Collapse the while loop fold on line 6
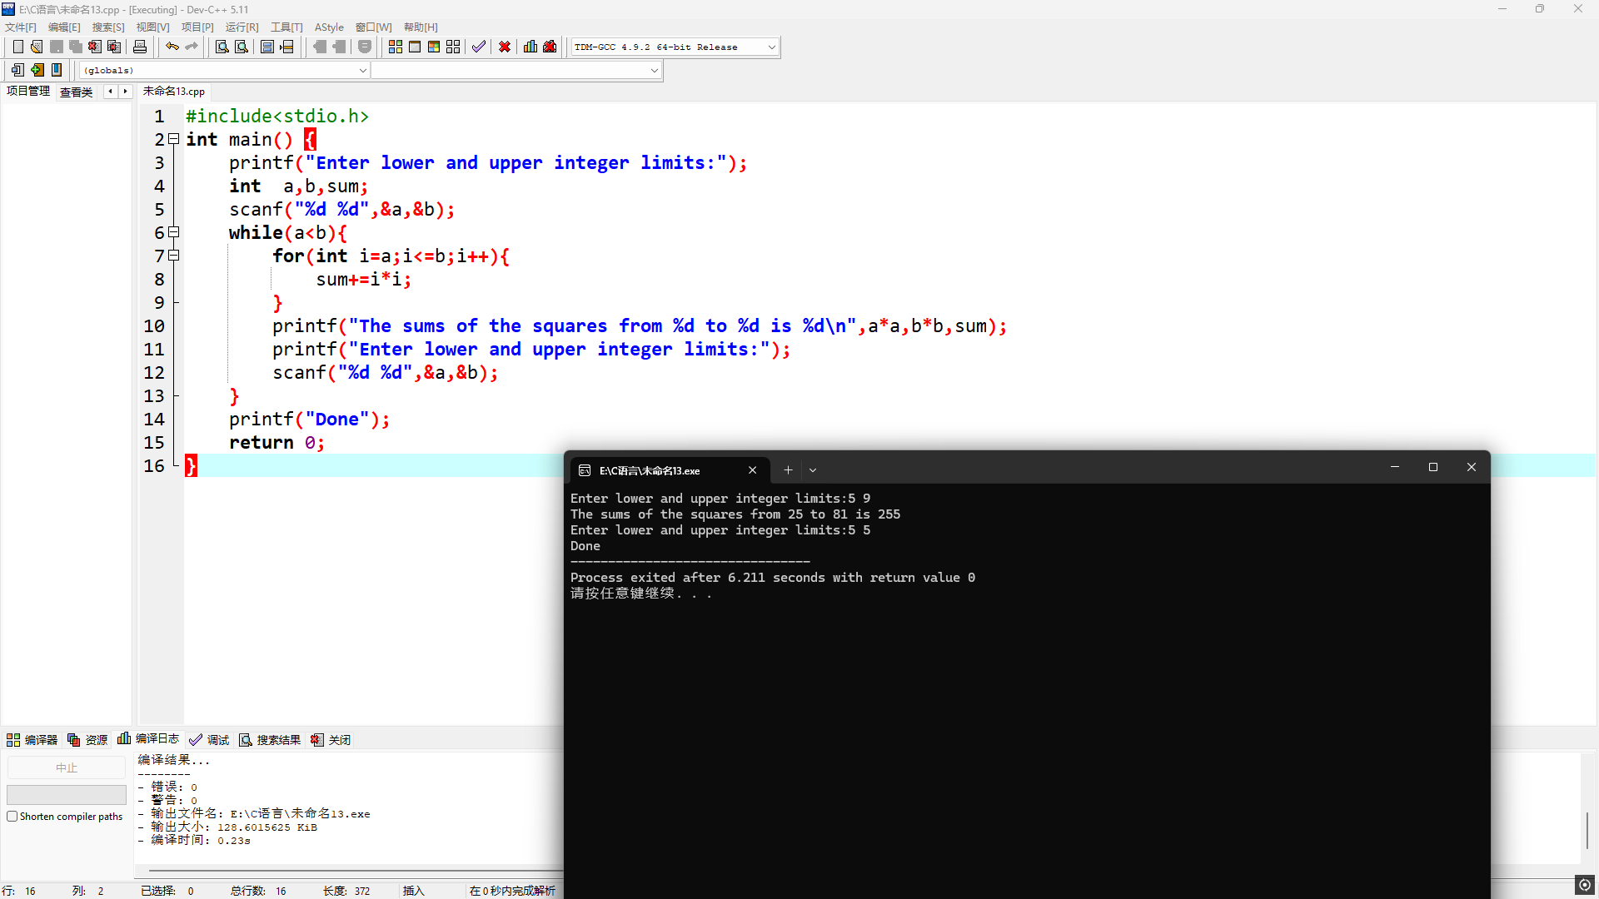Screen dimensions: 1599x899 click(x=174, y=232)
